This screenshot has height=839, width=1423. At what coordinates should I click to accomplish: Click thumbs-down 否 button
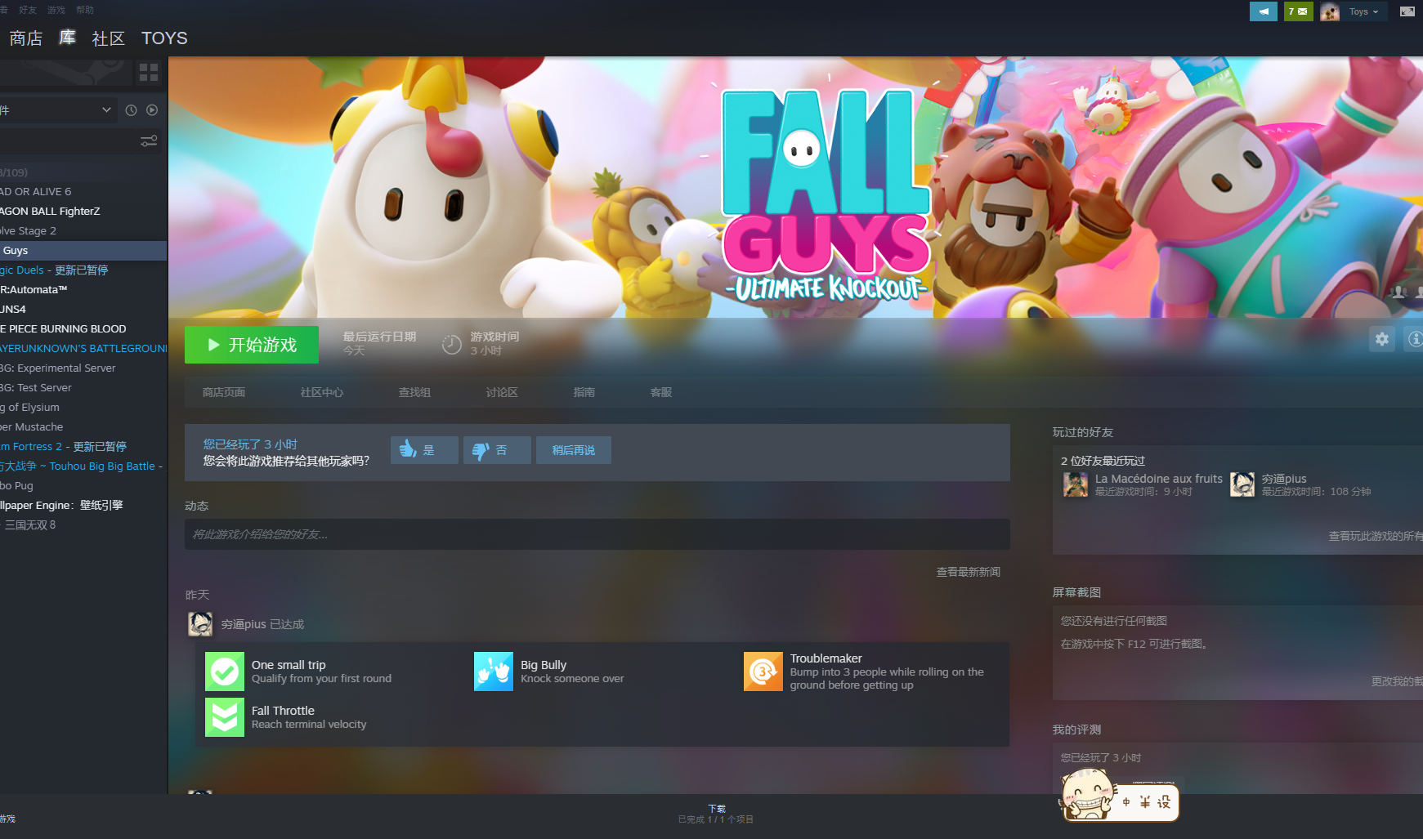tap(497, 450)
